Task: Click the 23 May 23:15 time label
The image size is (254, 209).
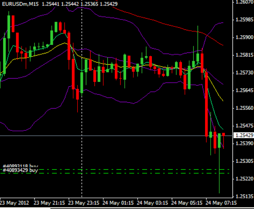Action: (84, 203)
